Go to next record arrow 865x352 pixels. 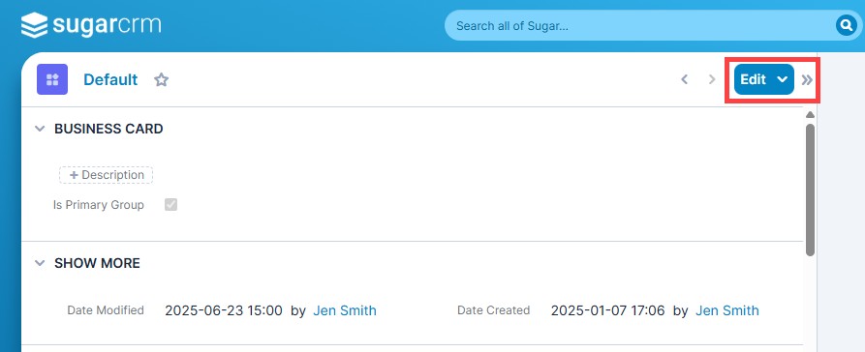712,79
